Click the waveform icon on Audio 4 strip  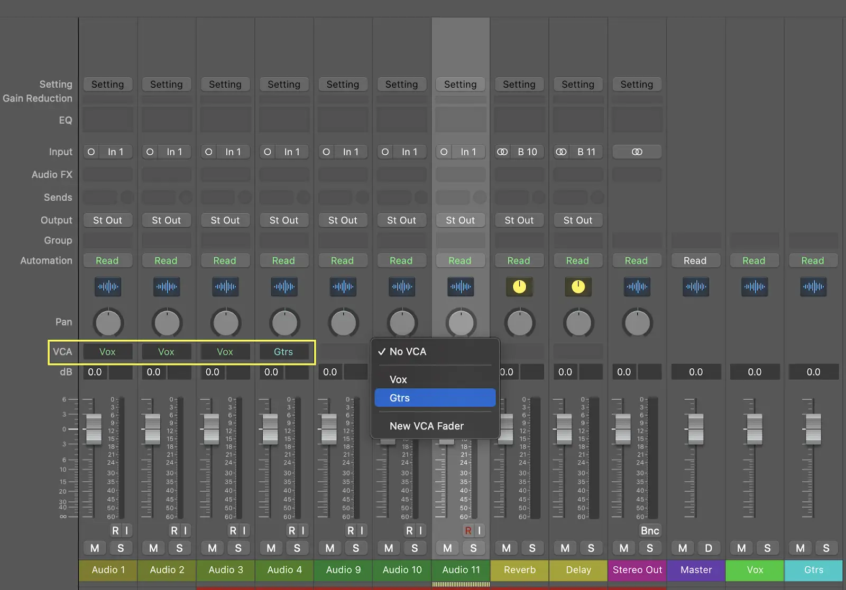[x=284, y=287]
